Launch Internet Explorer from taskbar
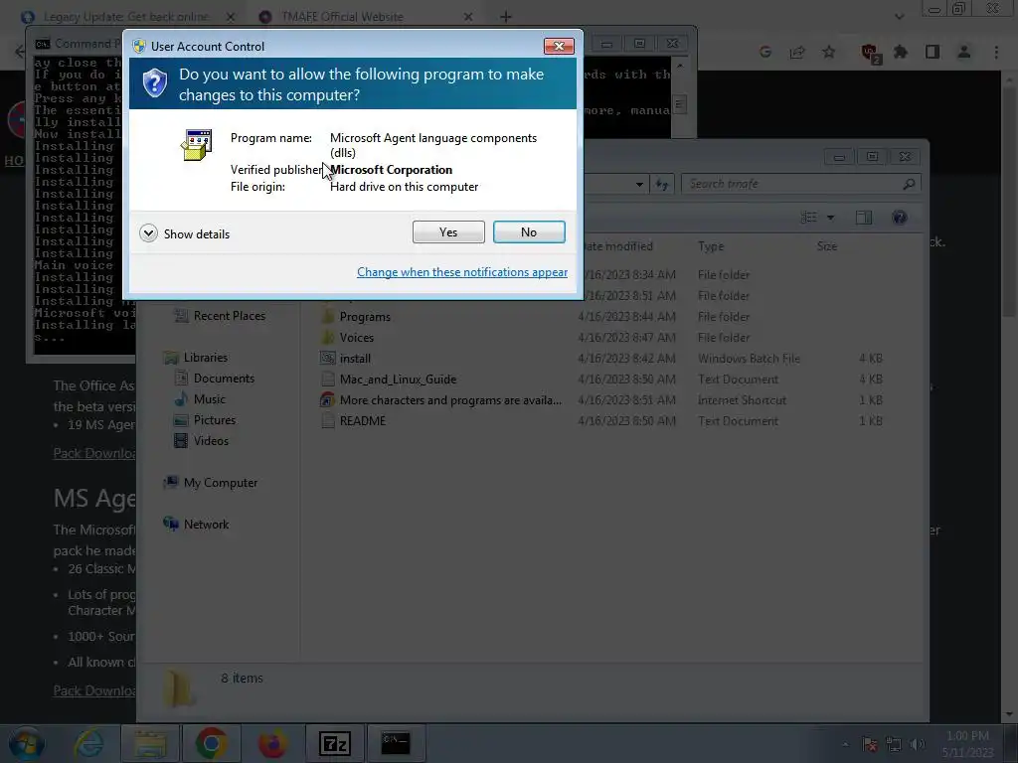The width and height of the screenshot is (1018, 763). 88,743
